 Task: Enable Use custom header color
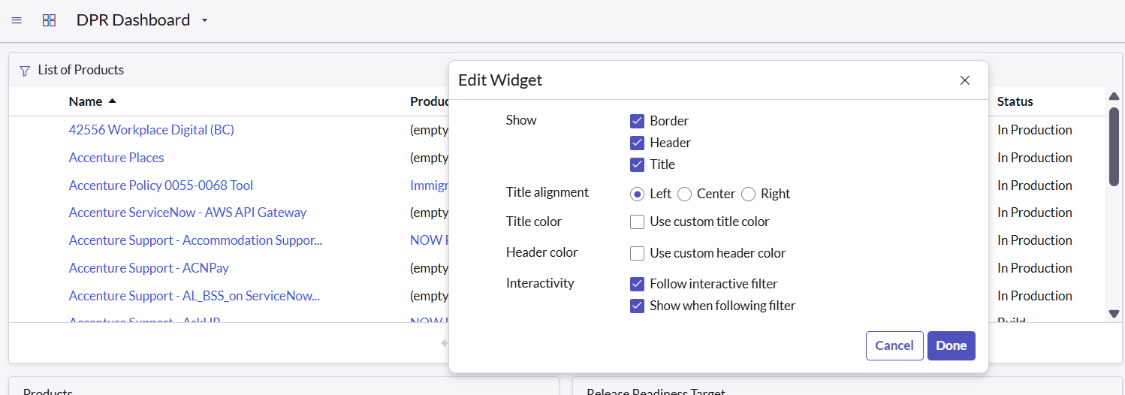(638, 253)
